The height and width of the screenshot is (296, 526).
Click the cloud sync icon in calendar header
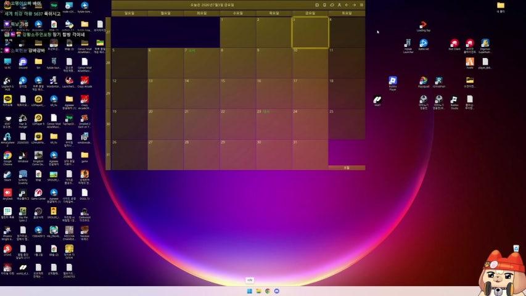click(332, 5)
